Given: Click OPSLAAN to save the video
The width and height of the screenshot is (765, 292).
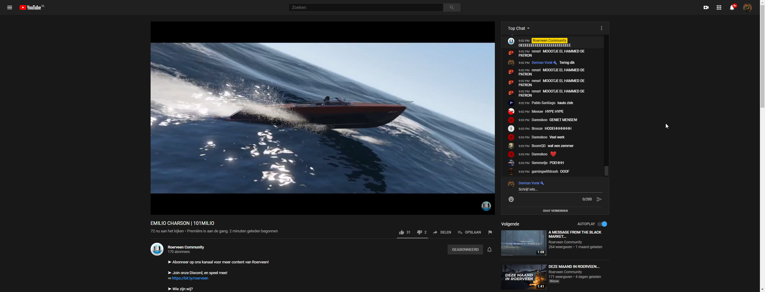Looking at the screenshot, I should click(x=469, y=232).
